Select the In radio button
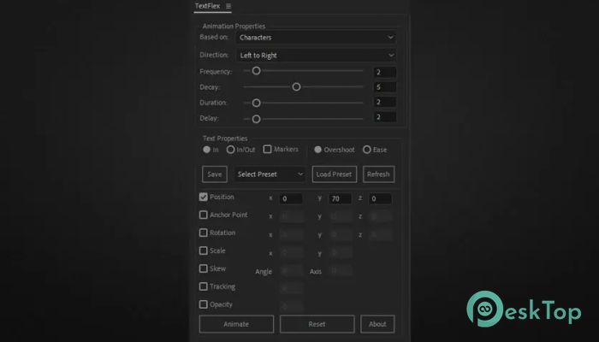This screenshot has height=342, width=599. (x=207, y=150)
